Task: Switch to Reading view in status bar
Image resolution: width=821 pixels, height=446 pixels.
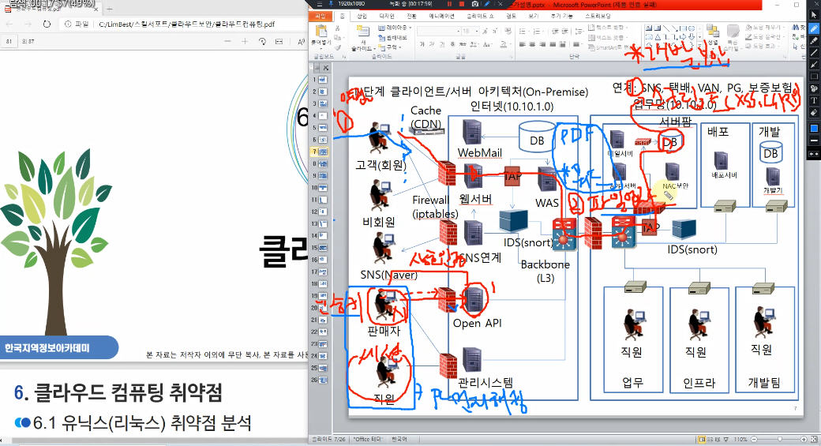Action: click(x=718, y=439)
